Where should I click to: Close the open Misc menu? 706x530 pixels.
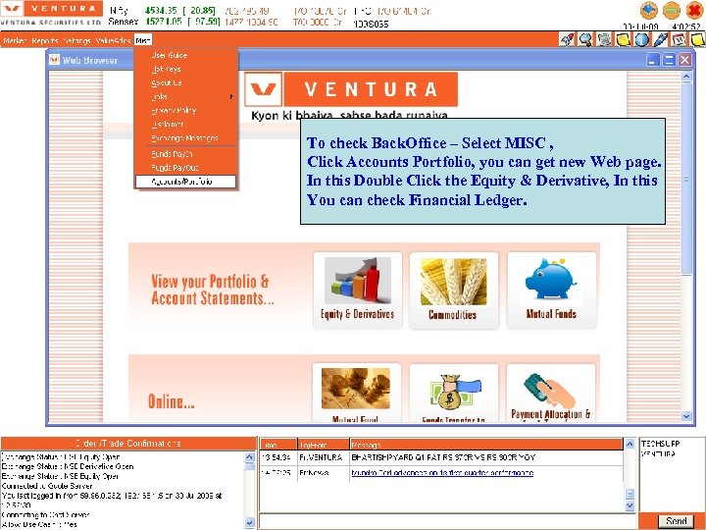(x=143, y=40)
